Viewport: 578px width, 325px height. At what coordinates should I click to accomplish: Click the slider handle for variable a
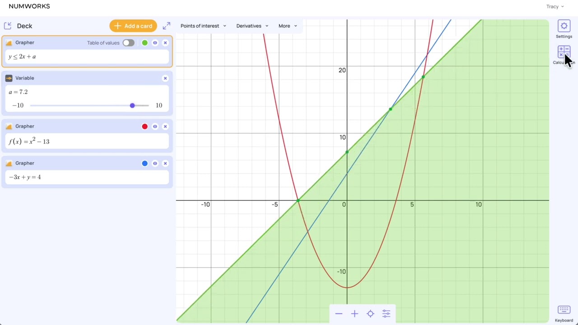[x=132, y=105]
